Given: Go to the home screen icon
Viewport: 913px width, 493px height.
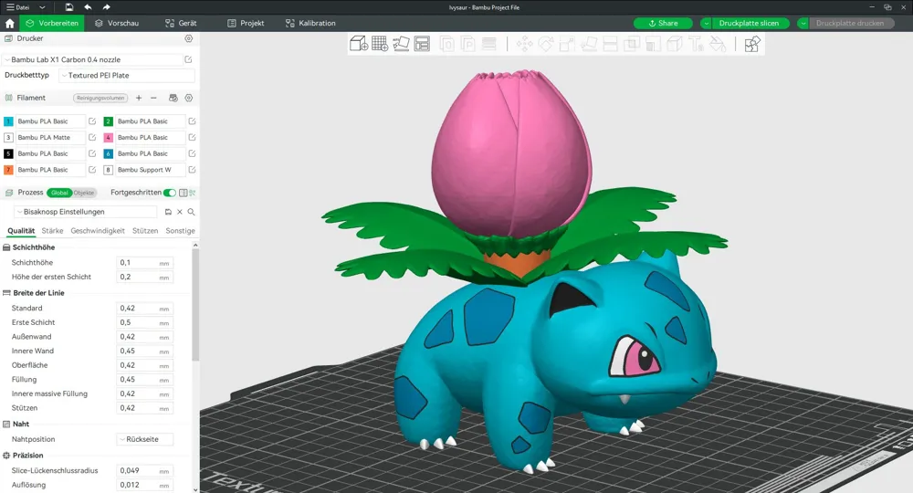Looking at the screenshot, I should pos(9,24).
